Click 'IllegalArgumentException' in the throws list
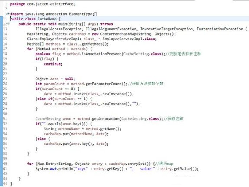Screen dimensions: 249x187 coord(111,29)
